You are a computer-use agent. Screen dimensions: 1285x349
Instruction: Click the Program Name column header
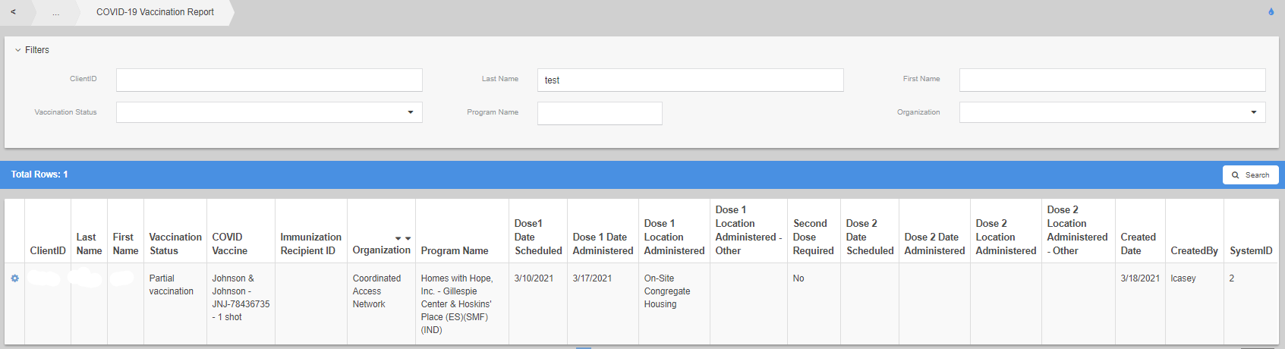click(x=454, y=250)
